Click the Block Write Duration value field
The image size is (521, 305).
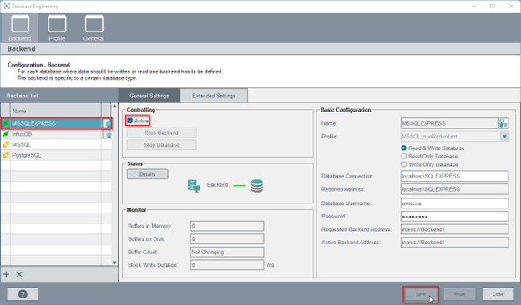pyautogui.click(x=227, y=265)
